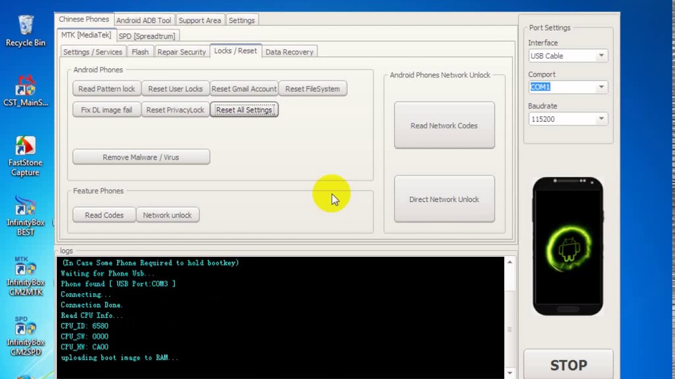Click the Android phone image

coord(567,246)
